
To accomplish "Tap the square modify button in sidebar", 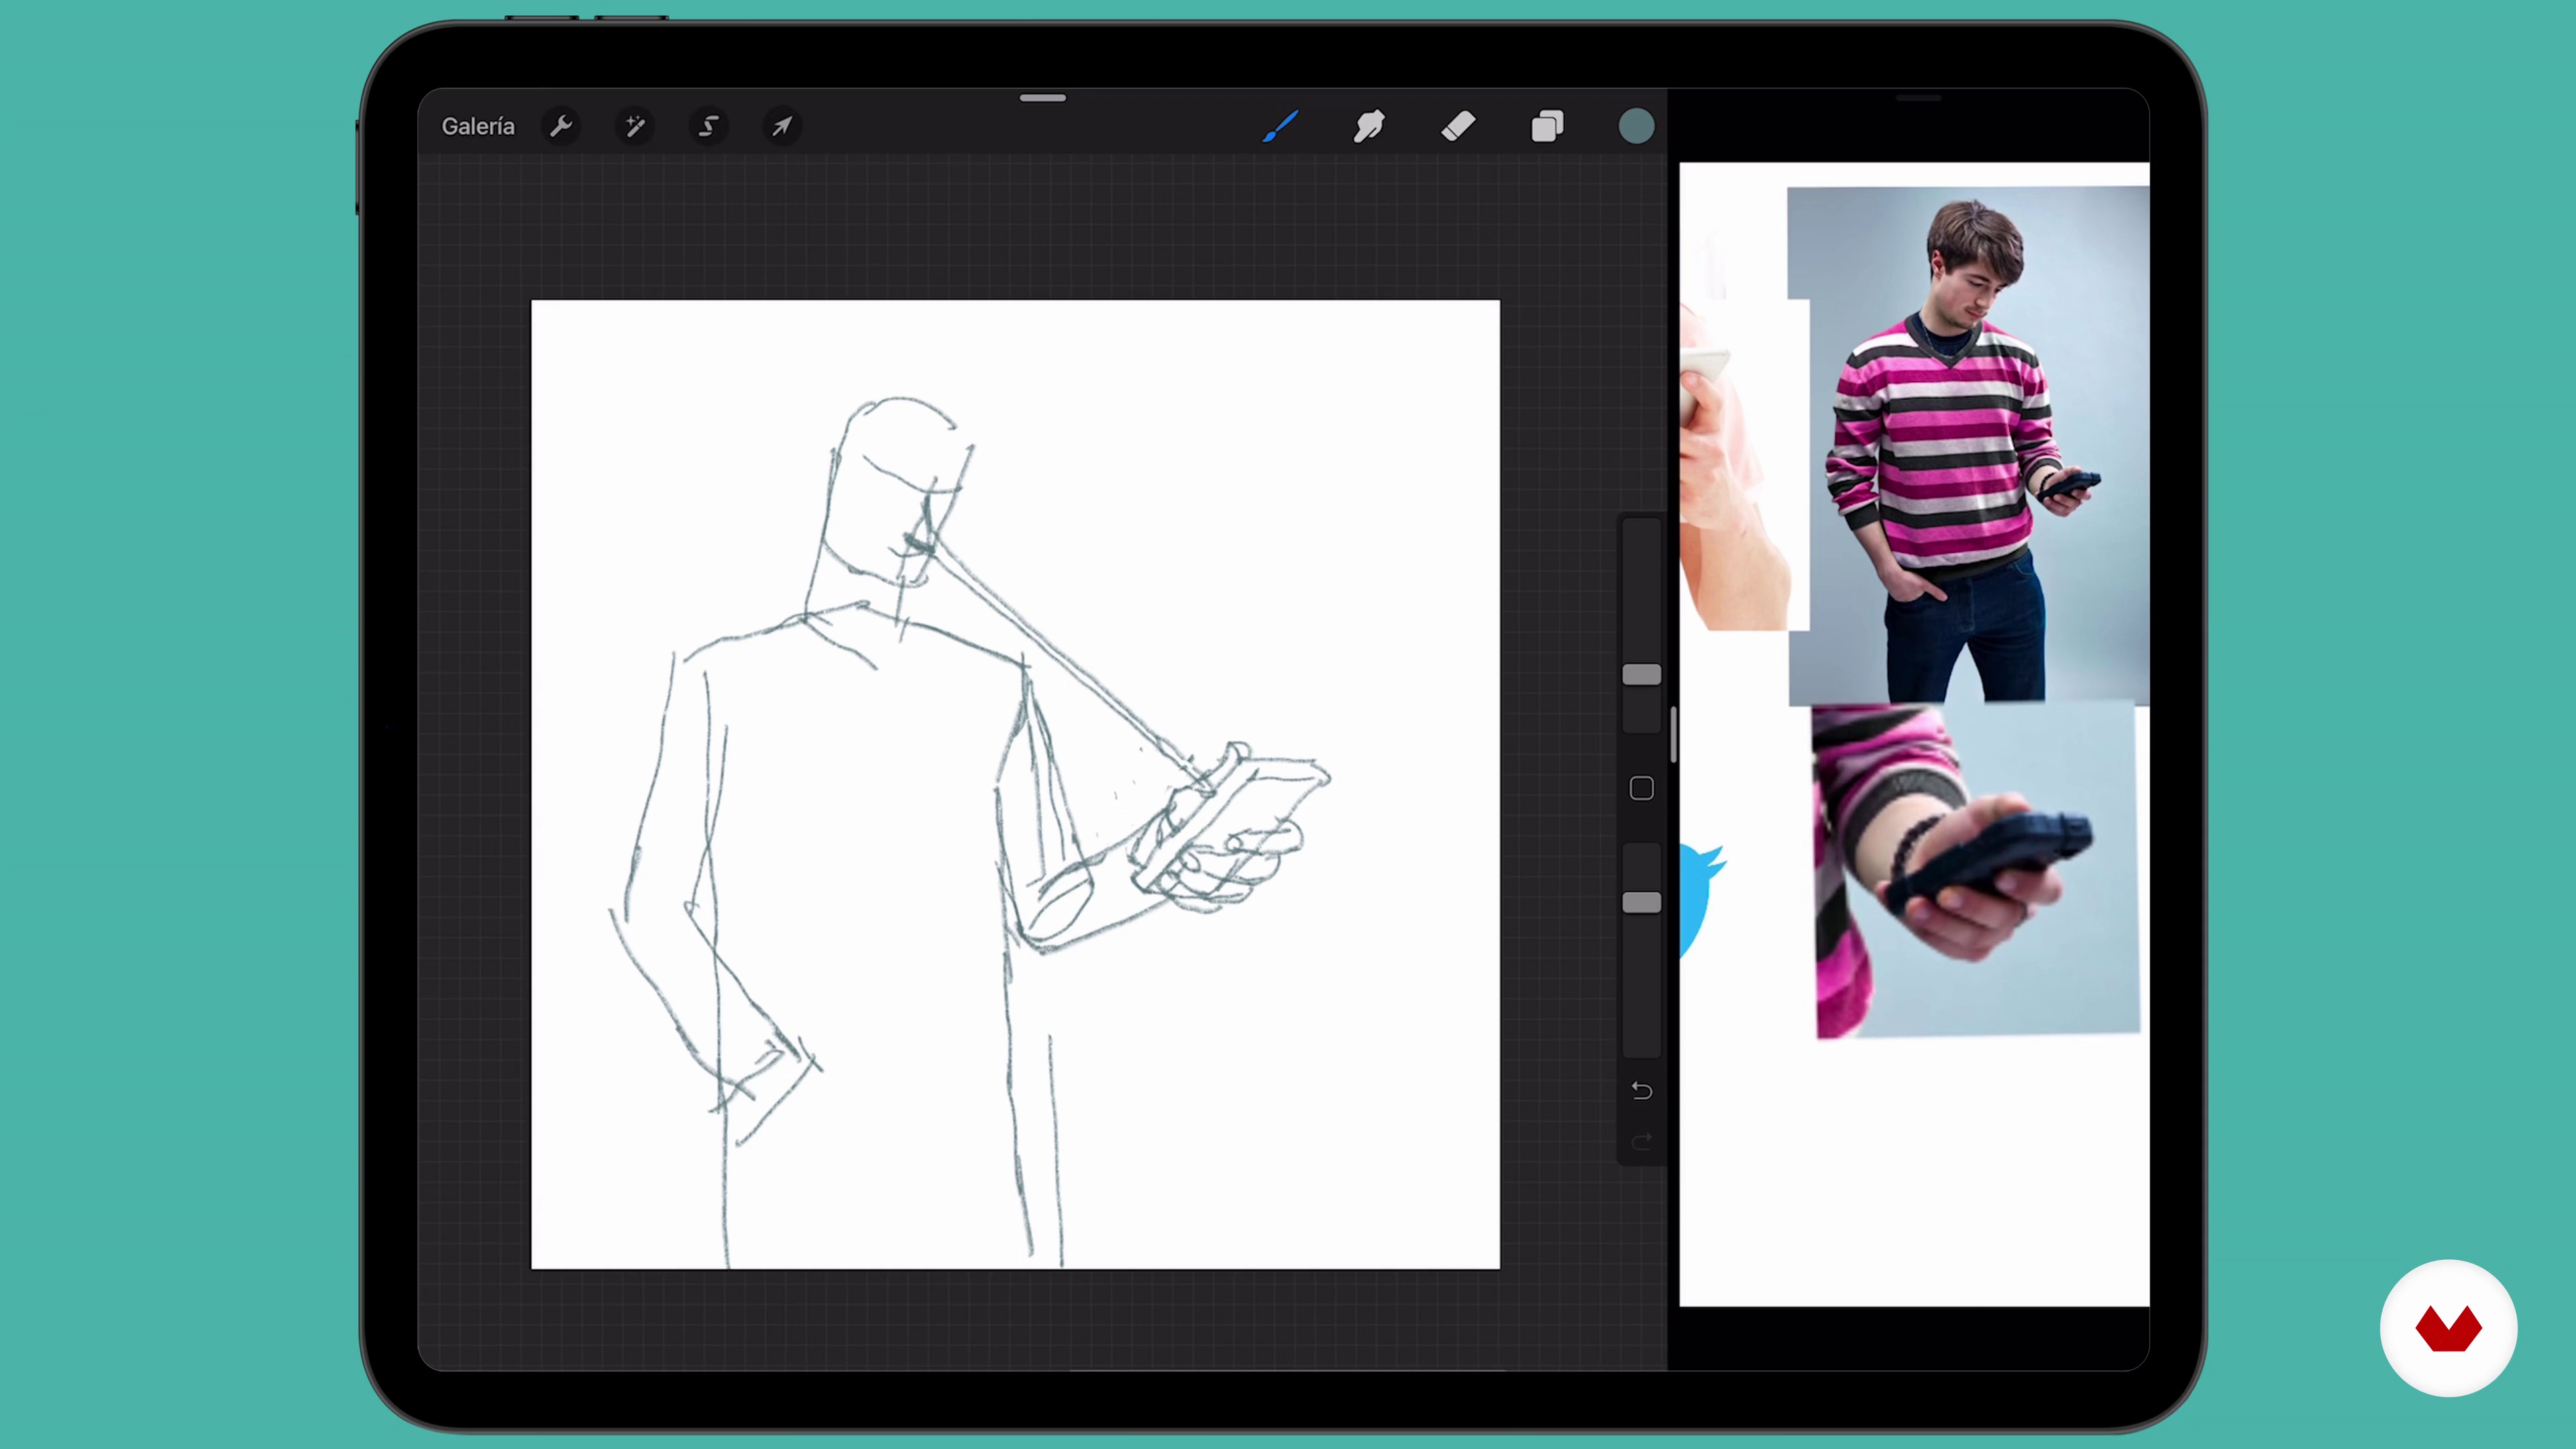I will point(1641,789).
